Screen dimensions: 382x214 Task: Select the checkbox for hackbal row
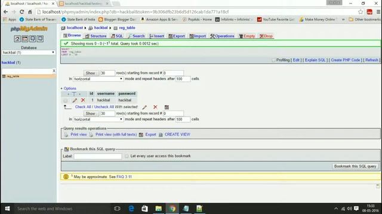point(65,100)
